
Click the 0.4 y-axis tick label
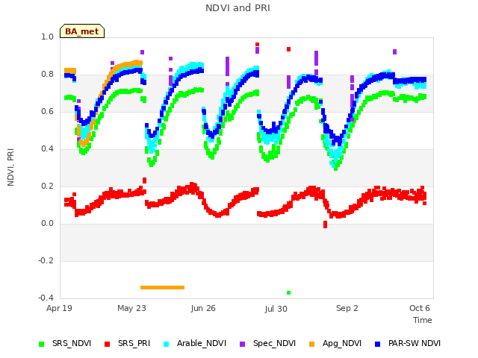click(47, 149)
